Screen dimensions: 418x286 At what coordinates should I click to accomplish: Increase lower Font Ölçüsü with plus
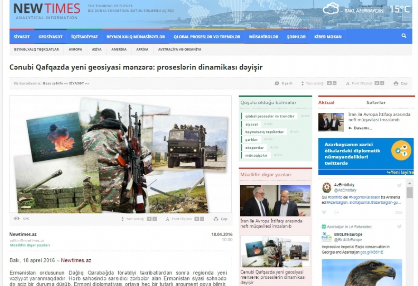[x=197, y=219]
